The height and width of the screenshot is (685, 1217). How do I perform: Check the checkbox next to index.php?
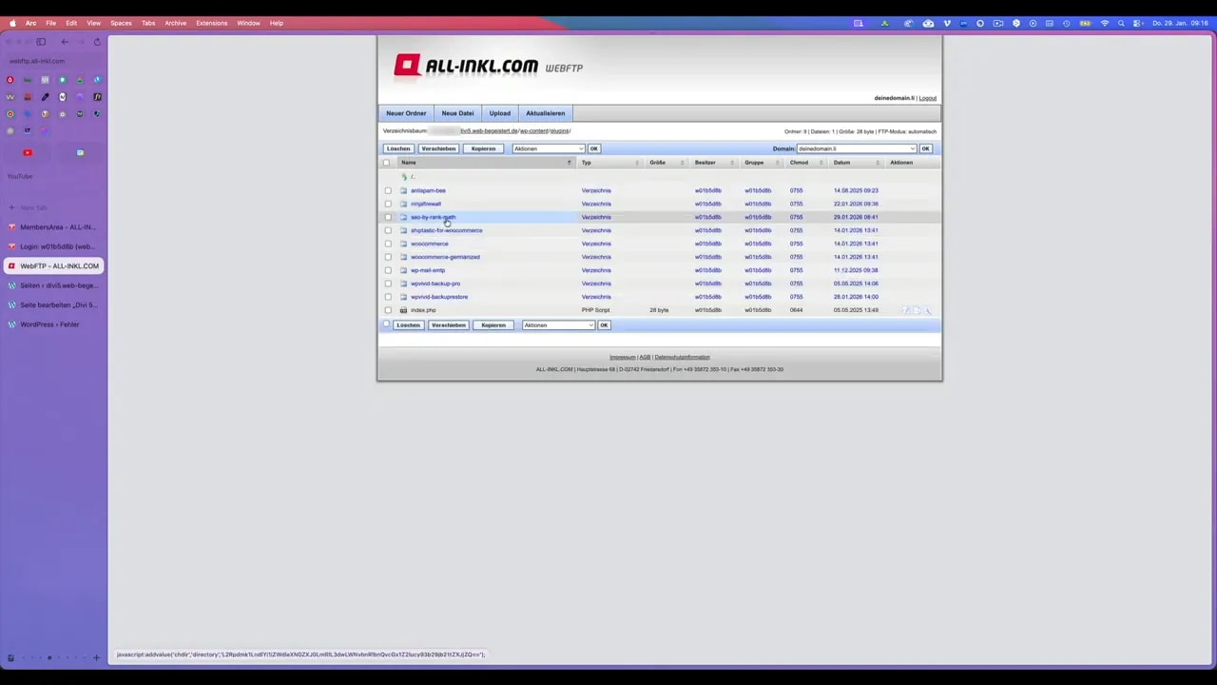point(388,310)
